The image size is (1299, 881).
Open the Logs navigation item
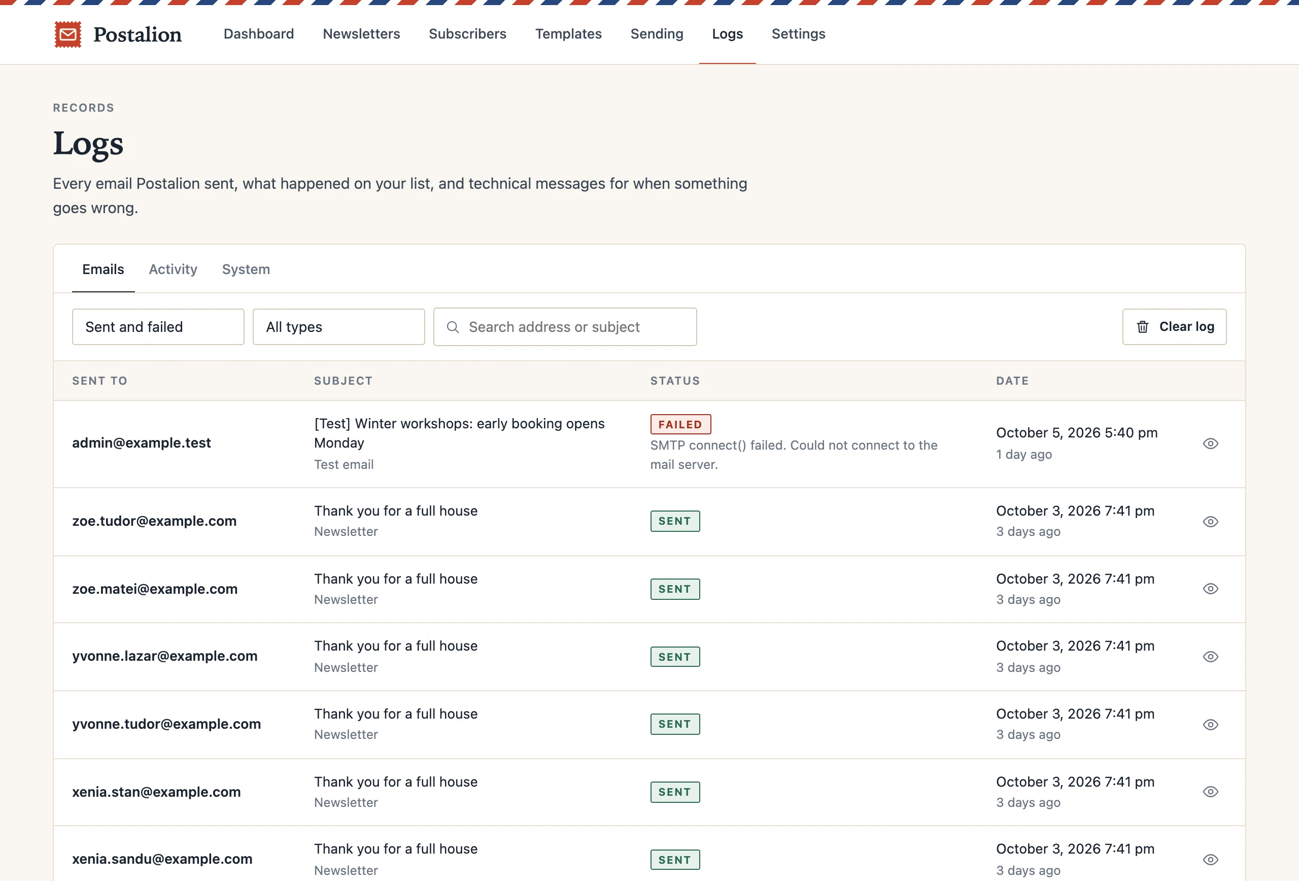click(728, 34)
